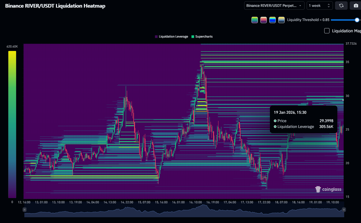Click the tooltip Price value 29.3998
The height and width of the screenshot is (223, 361).
[x=326, y=121]
